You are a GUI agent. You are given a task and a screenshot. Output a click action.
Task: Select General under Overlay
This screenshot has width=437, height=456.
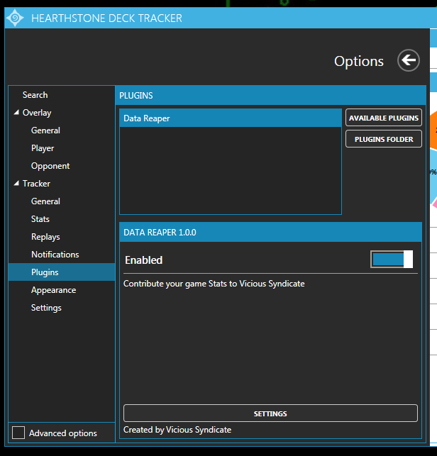click(45, 130)
